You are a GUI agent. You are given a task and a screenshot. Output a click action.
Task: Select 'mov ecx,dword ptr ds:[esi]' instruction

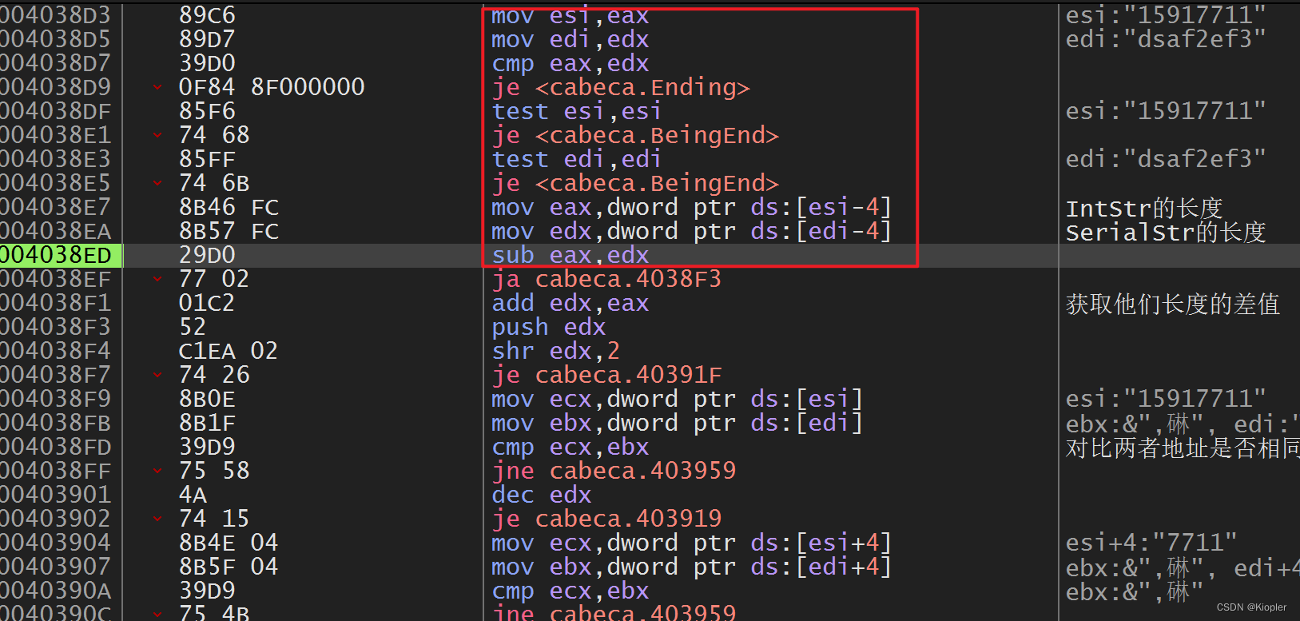tap(678, 399)
